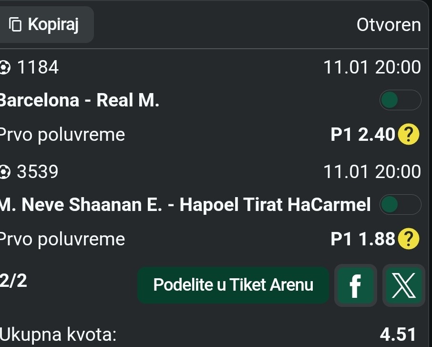Click match code 1184
The width and height of the screenshot is (432, 347).
tap(38, 68)
